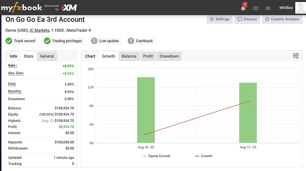Click the Live update exclamation icon

[x=94, y=41]
